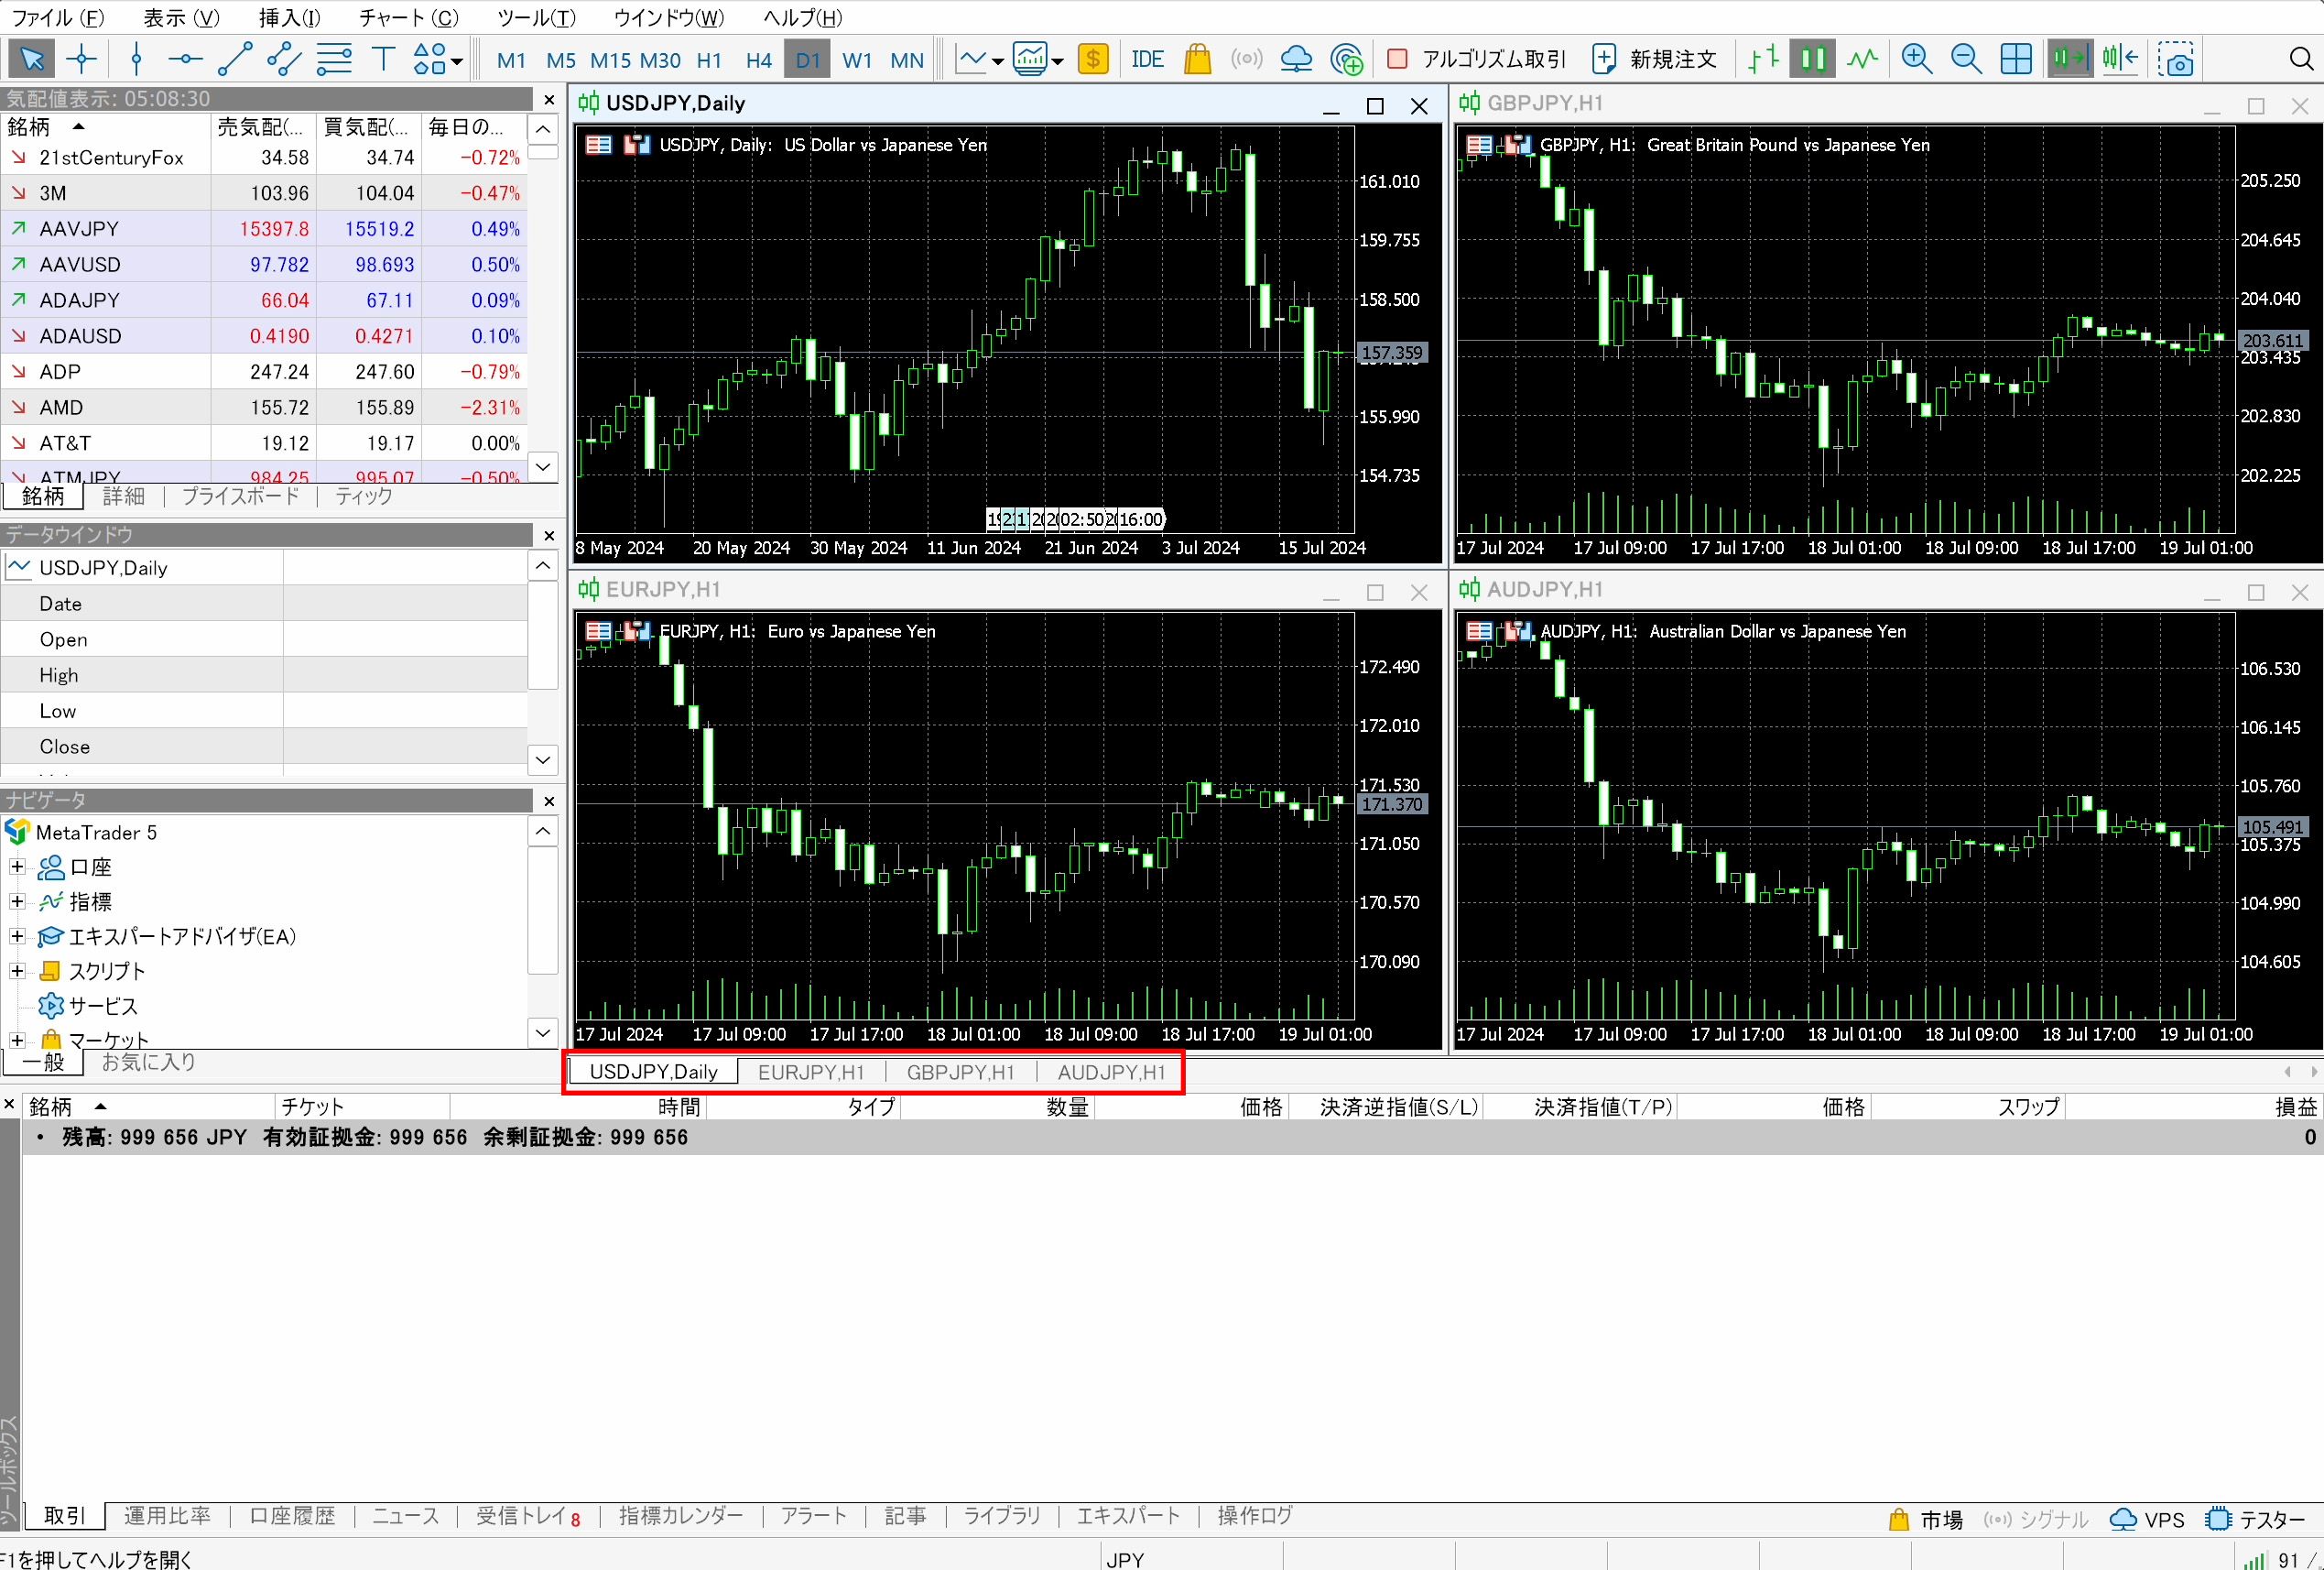Open the IDE MetaEditor

click(x=1147, y=59)
